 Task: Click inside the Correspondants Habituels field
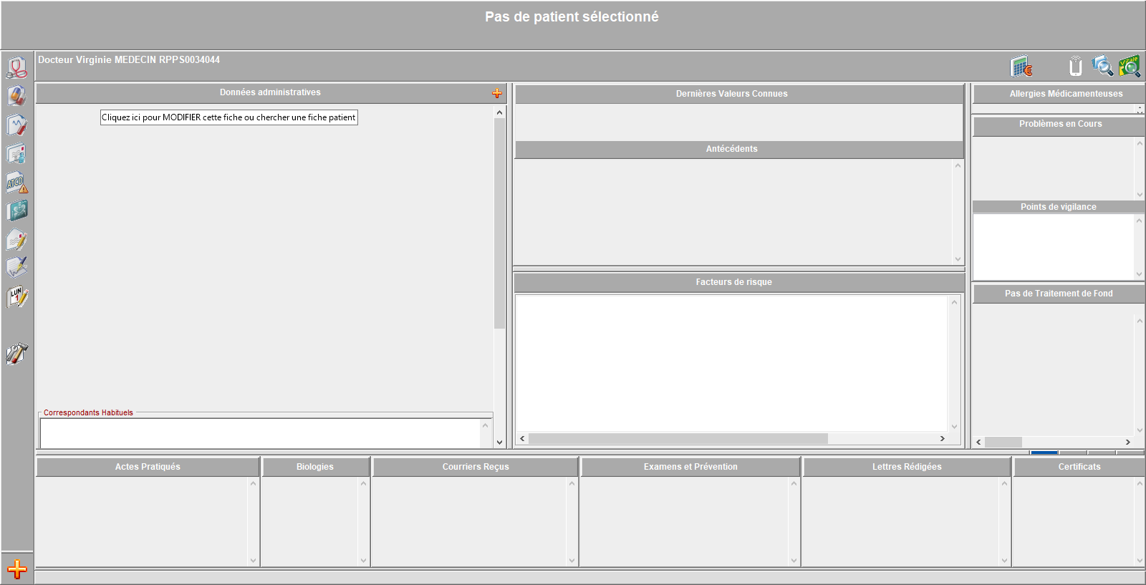(259, 432)
